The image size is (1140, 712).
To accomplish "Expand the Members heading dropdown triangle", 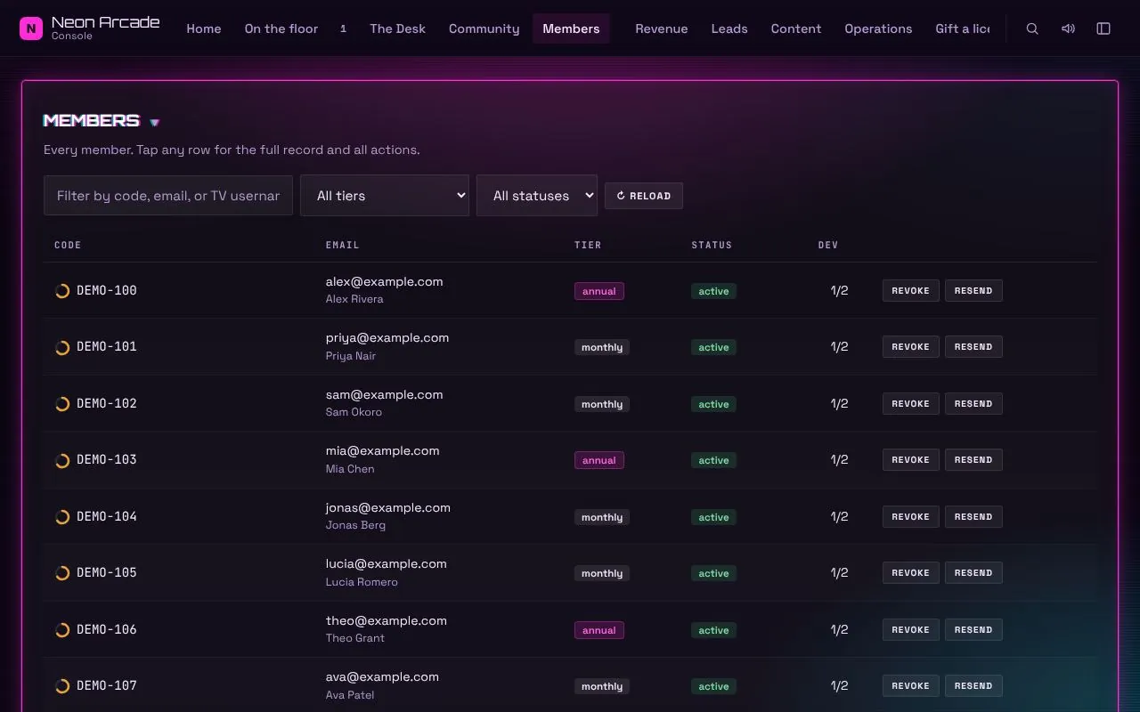I will tap(154, 123).
